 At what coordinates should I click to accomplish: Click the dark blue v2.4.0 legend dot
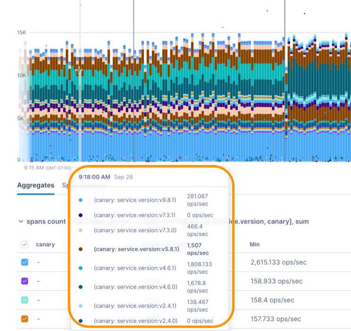(81, 321)
